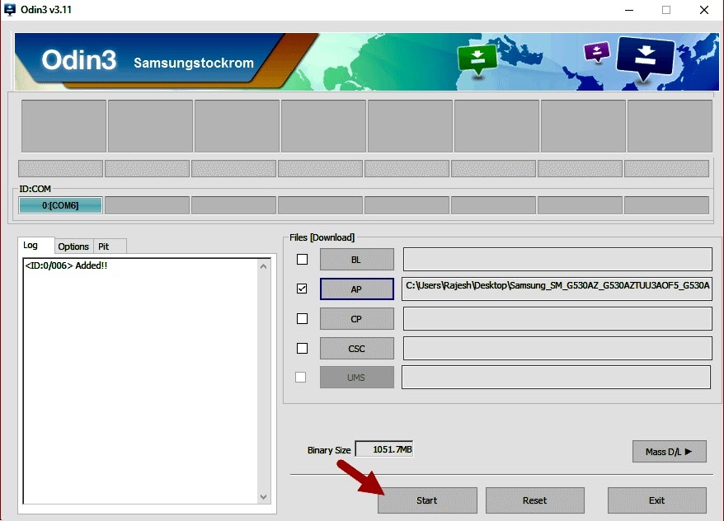Click the dark blue download icon in banner
The width and height of the screenshot is (724, 521).
coord(645,59)
